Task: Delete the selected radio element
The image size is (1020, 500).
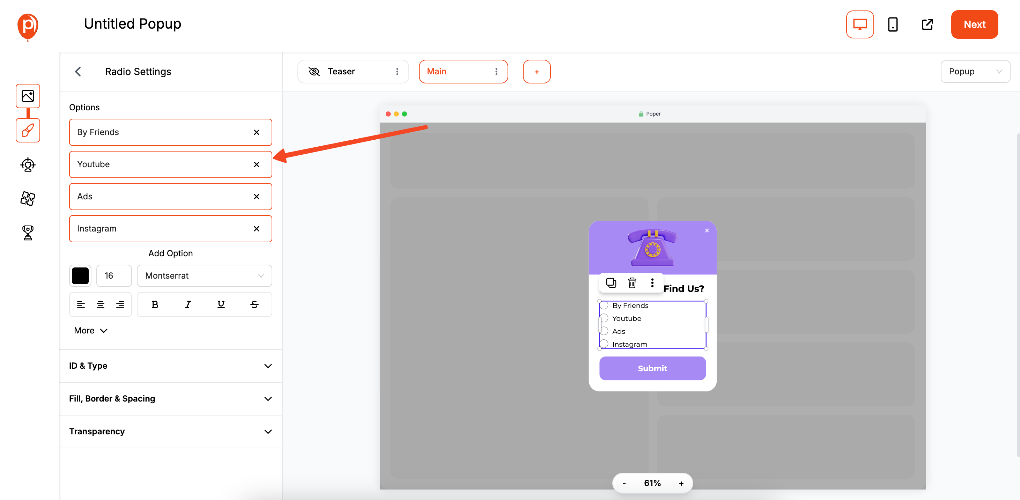Action: tap(632, 283)
